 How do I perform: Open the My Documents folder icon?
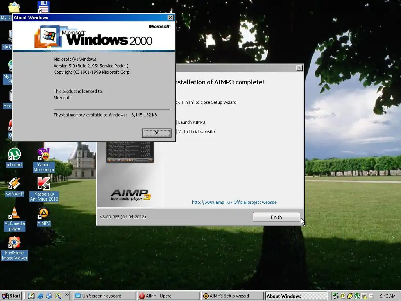coord(14,7)
